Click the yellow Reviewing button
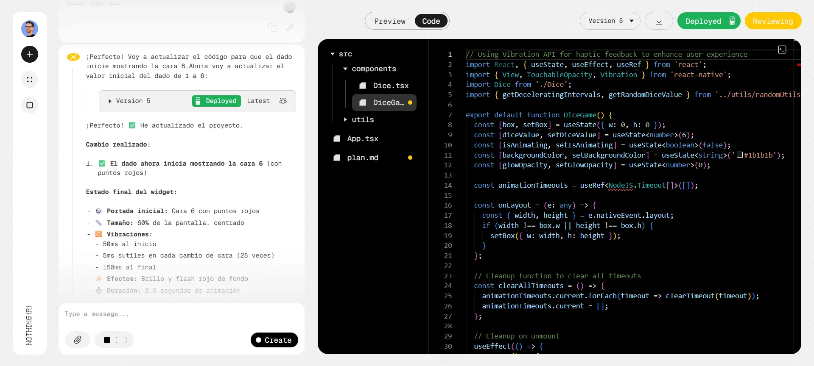Viewport: 814px width, 366px height. [x=773, y=21]
